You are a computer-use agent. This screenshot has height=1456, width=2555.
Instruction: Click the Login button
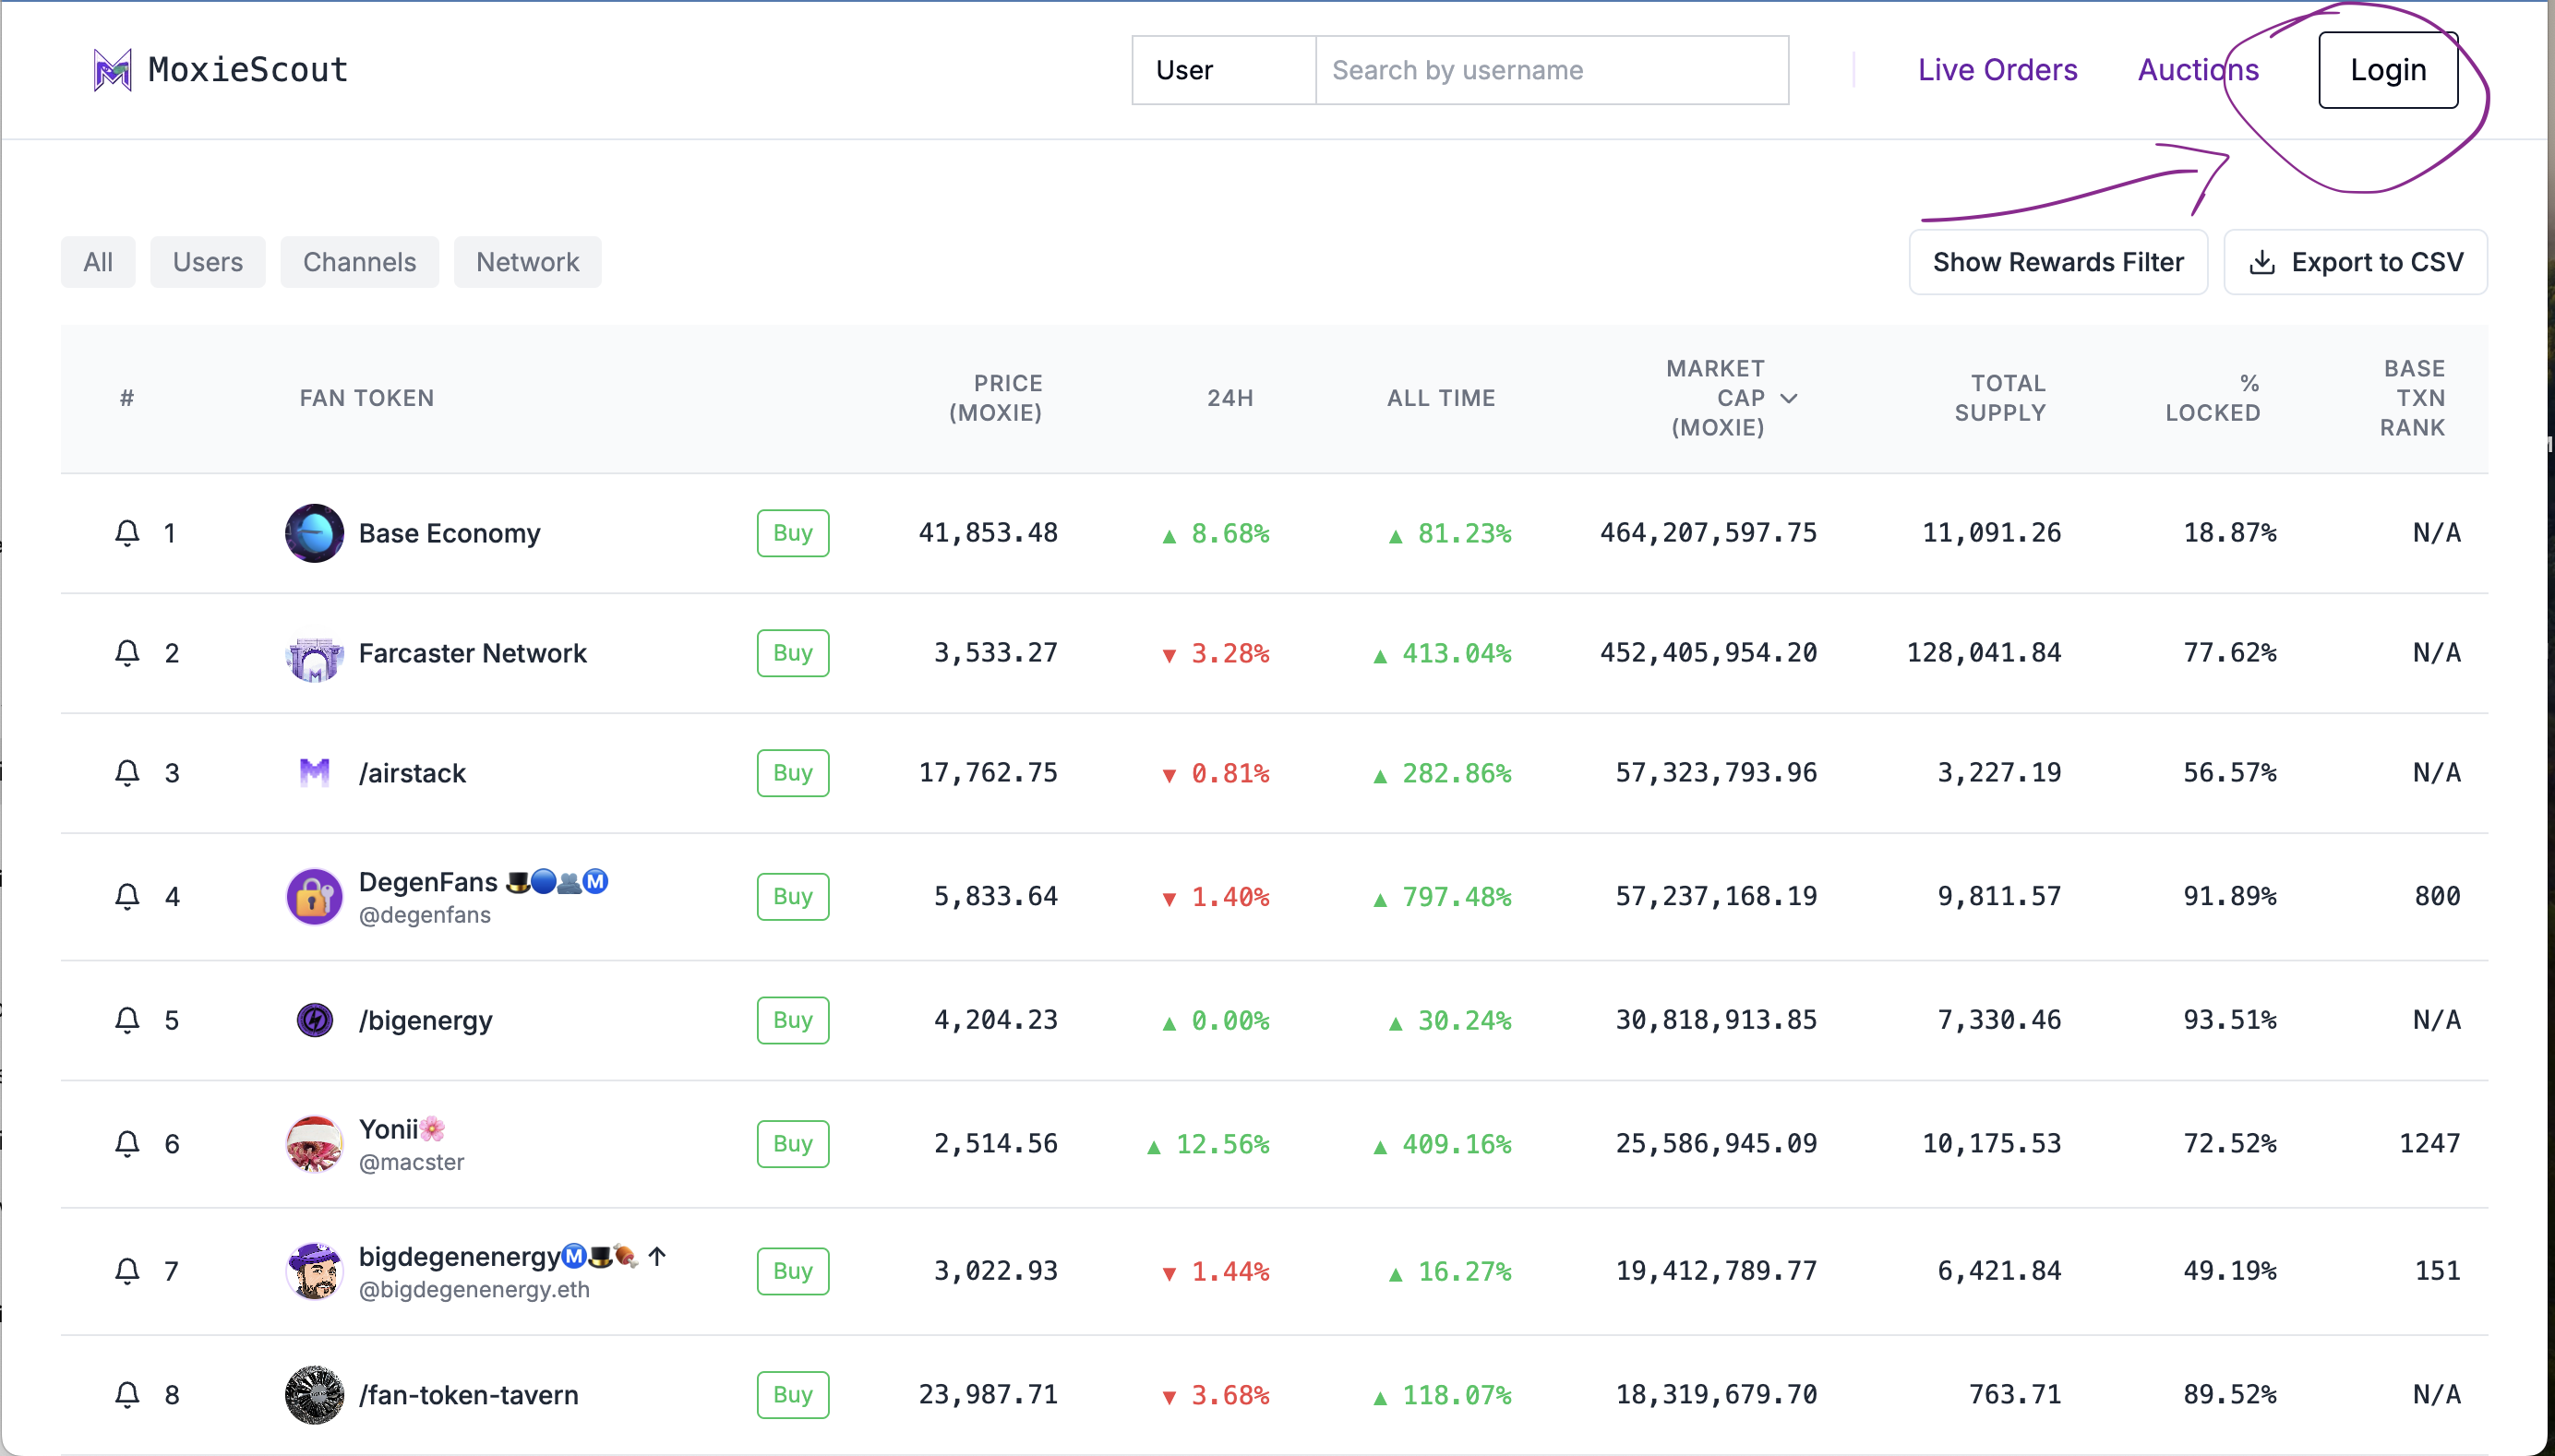(2388, 70)
